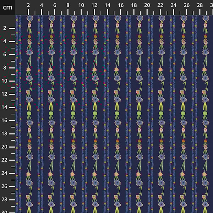Click the "8" mark on horizontal ruler
213x213 pixels.
[x=68, y=5]
